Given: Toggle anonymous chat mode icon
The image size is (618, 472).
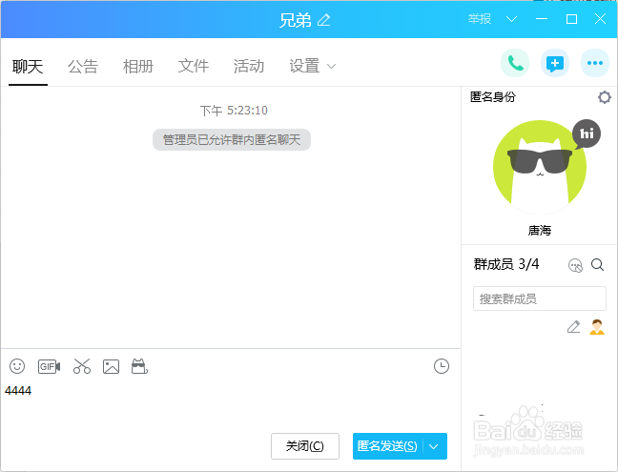Looking at the screenshot, I should click(139, 366).
